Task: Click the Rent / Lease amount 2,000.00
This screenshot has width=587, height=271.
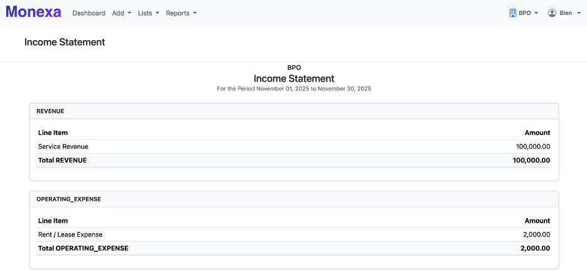Action: tap(537, 235)
